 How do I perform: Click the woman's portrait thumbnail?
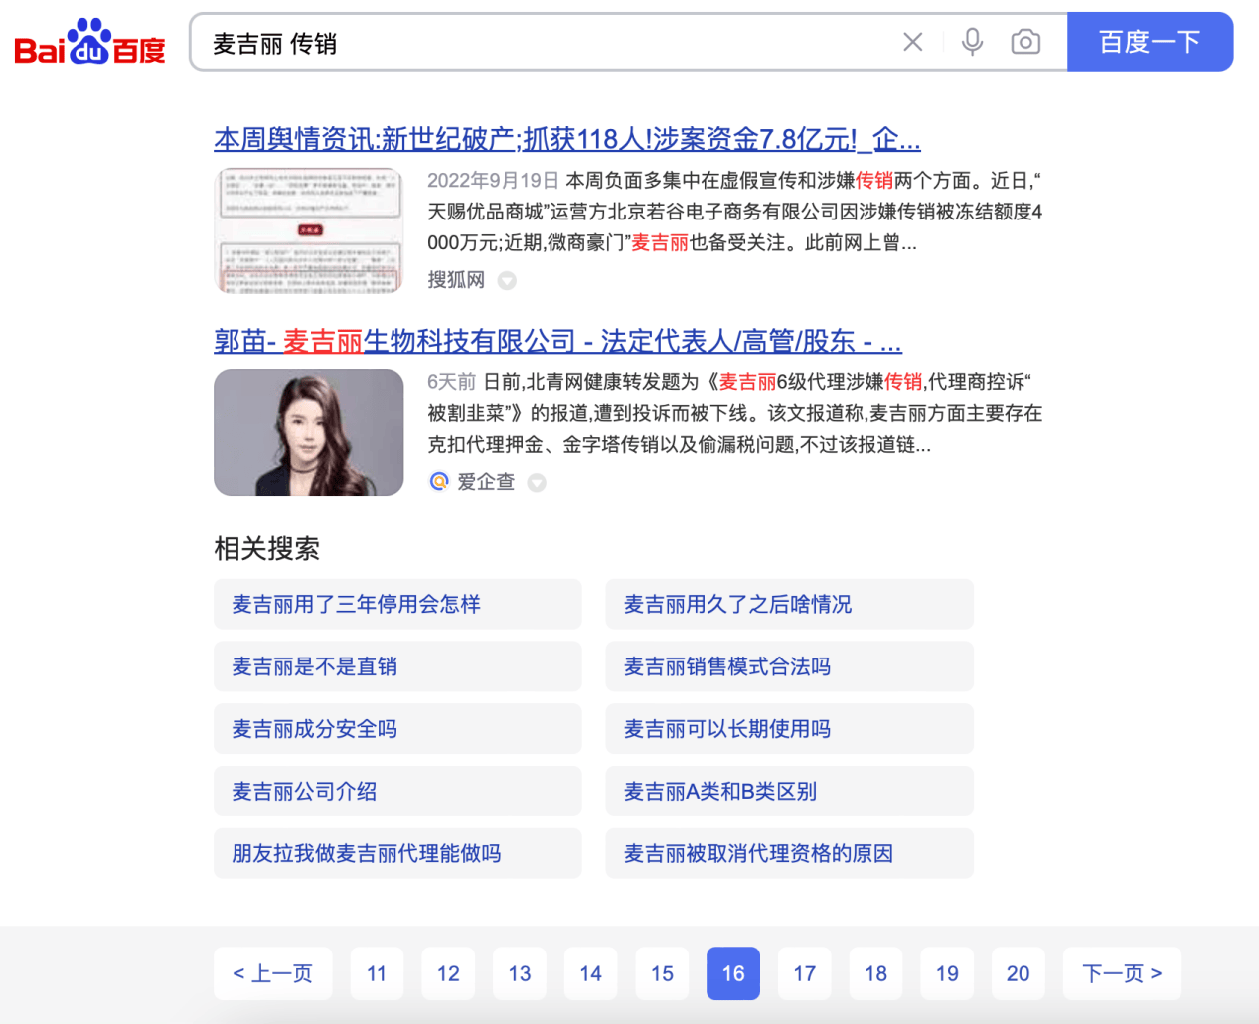click(x=308, y=432)
